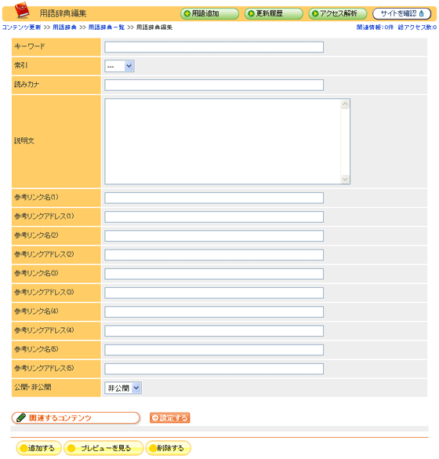Click the 用語辞典 breadcrumb link
This screenshot has width=439, height=459.
(64, 27)
